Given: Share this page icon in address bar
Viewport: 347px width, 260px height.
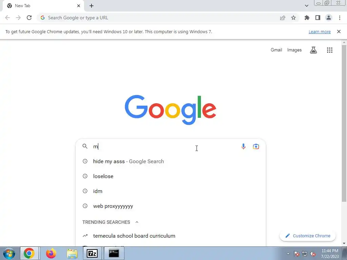Looking at the screenshot, I should 283,18.
